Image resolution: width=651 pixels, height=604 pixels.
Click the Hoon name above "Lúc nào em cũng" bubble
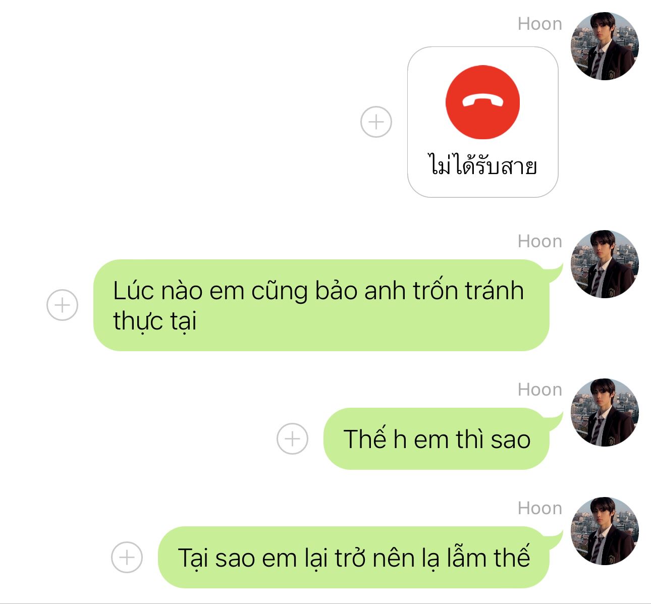pos(540,241)
